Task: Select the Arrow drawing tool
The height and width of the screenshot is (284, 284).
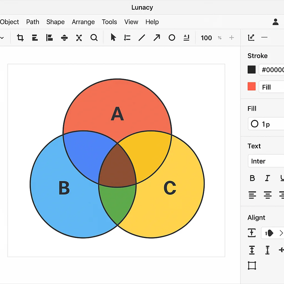Action: pos(157,38)
